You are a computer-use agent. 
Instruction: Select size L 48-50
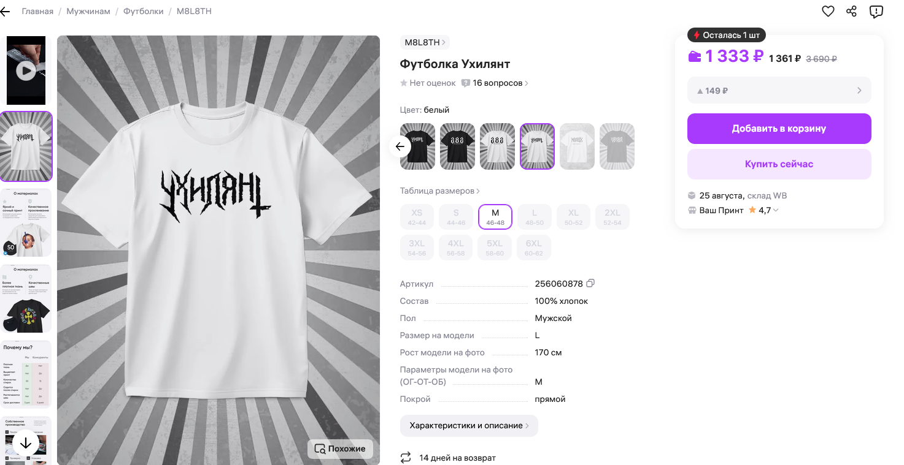pos(534,216)
